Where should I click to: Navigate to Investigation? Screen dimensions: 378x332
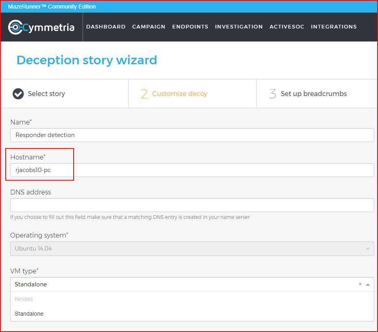239,27
